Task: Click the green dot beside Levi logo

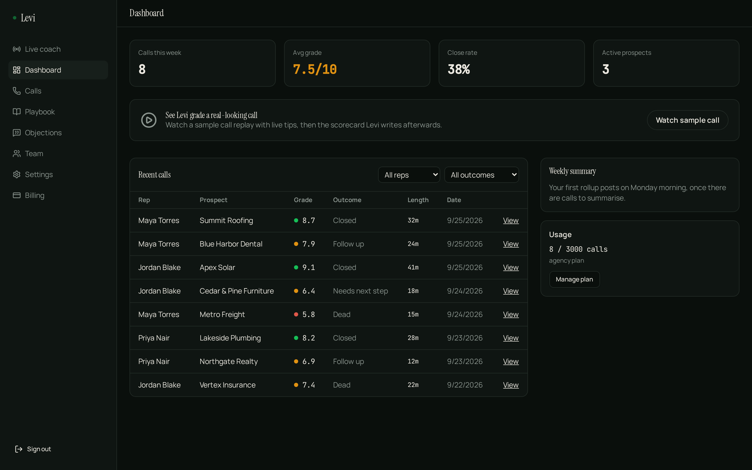Action: pos(15,18)
